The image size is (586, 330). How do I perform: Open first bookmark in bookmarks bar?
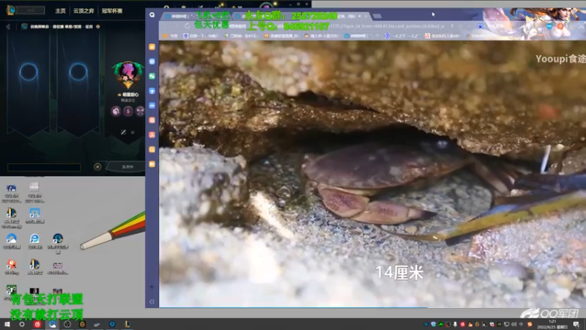click(x=171, y=36)
